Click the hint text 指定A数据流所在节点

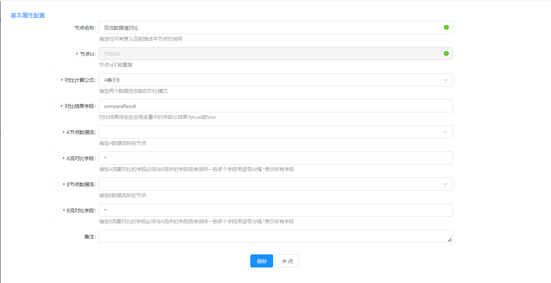[x=123, y=143]
